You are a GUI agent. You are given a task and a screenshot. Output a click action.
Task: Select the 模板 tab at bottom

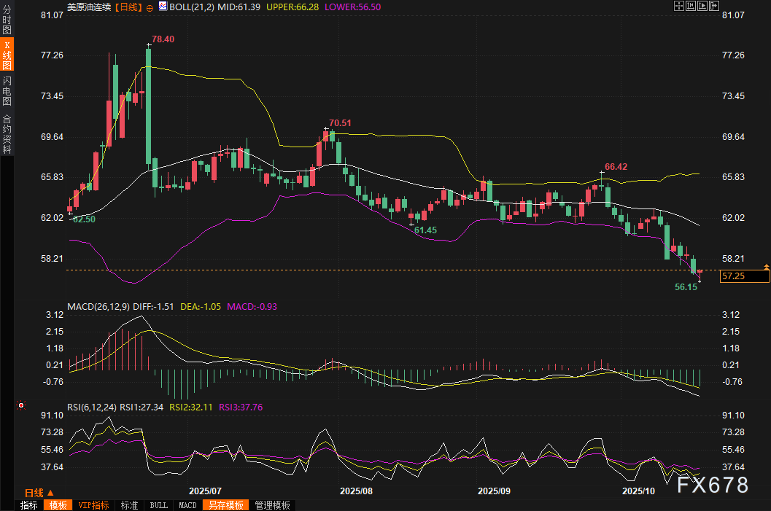[x=58, y=505]
